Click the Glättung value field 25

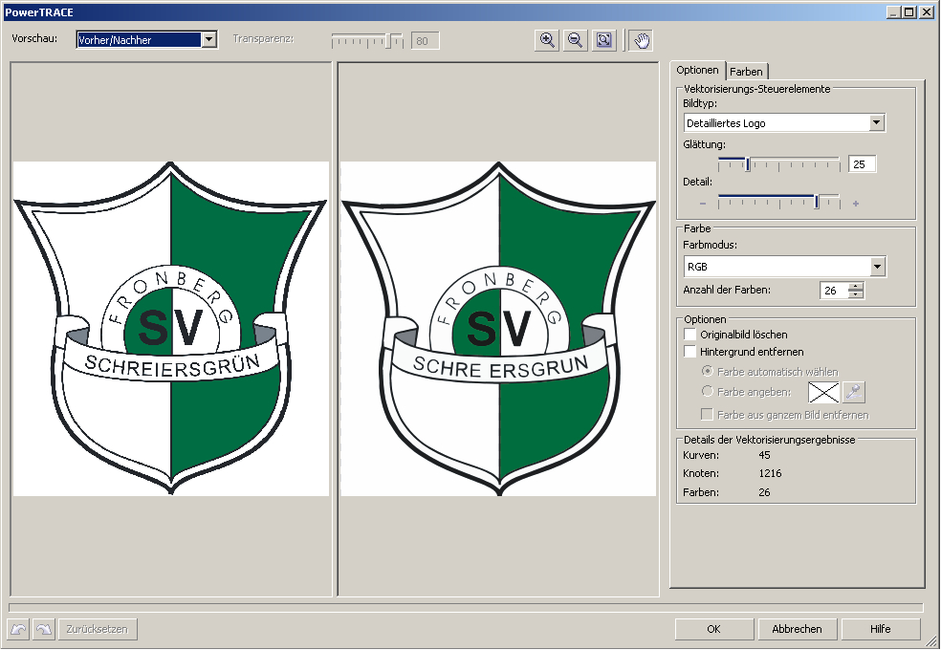[862, 163]
